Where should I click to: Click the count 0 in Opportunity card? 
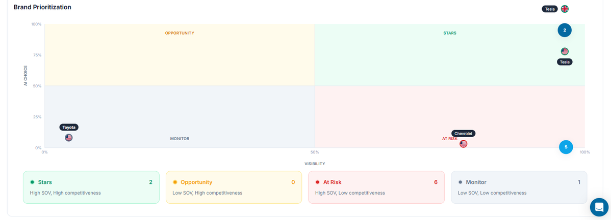pos(293,182)
